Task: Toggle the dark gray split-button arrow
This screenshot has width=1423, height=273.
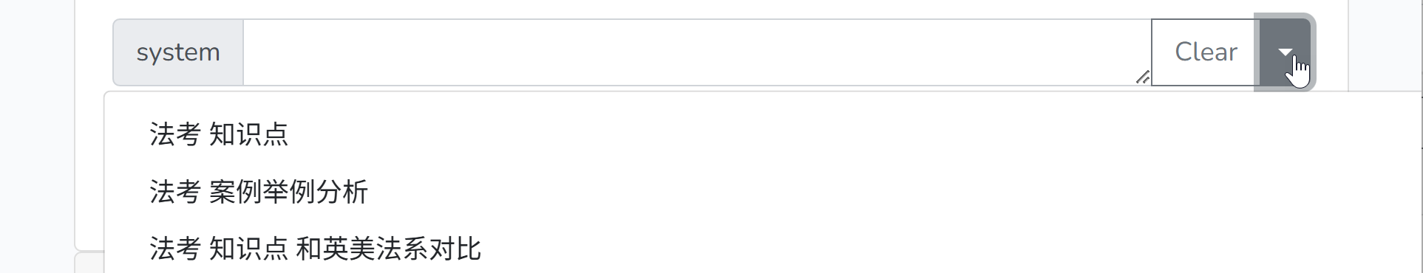Action: coord(1285,52)
